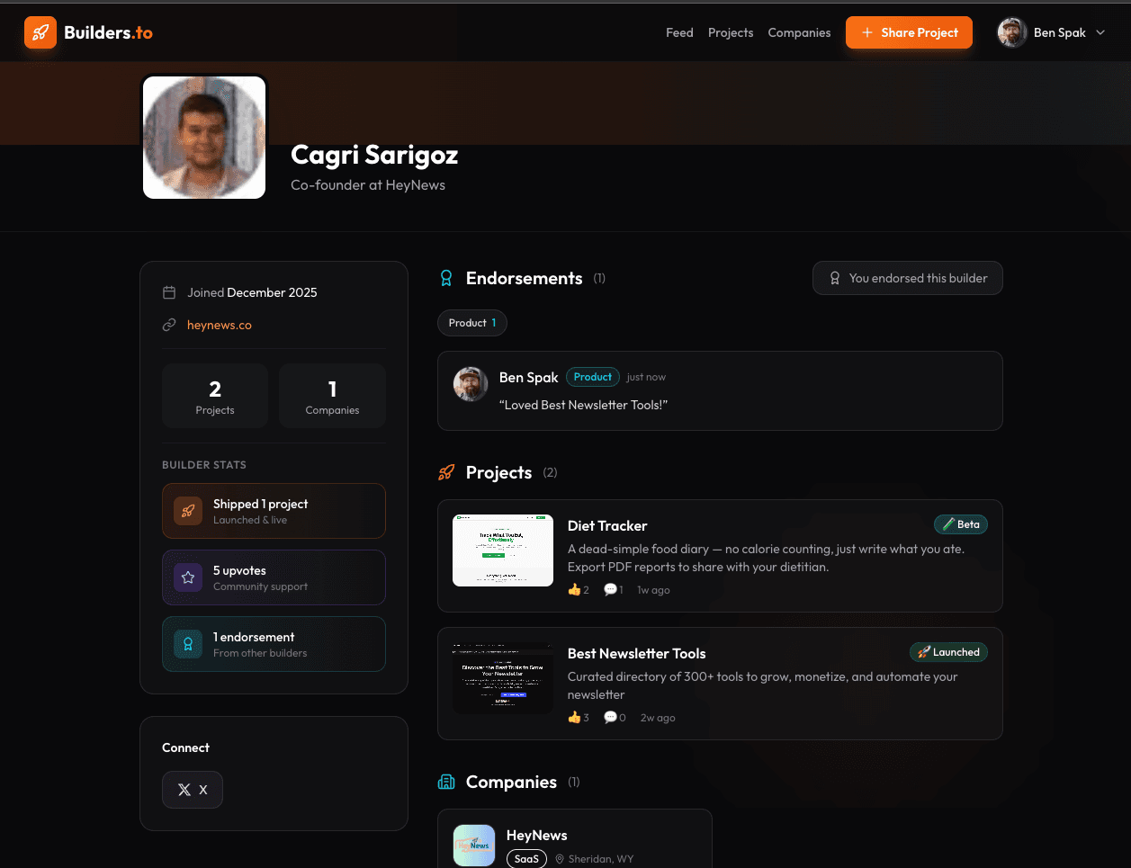The width and height of the screenshot is (1131, 868).
Task: Click the link chain icon beside heynews.co
Action: 169,325
